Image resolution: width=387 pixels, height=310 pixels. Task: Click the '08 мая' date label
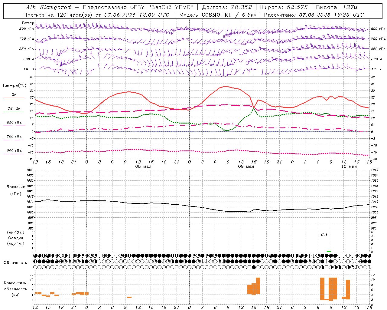[143, 167]
